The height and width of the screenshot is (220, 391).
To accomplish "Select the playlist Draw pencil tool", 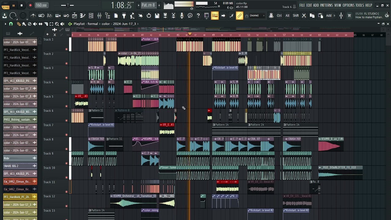I will 18,24.
